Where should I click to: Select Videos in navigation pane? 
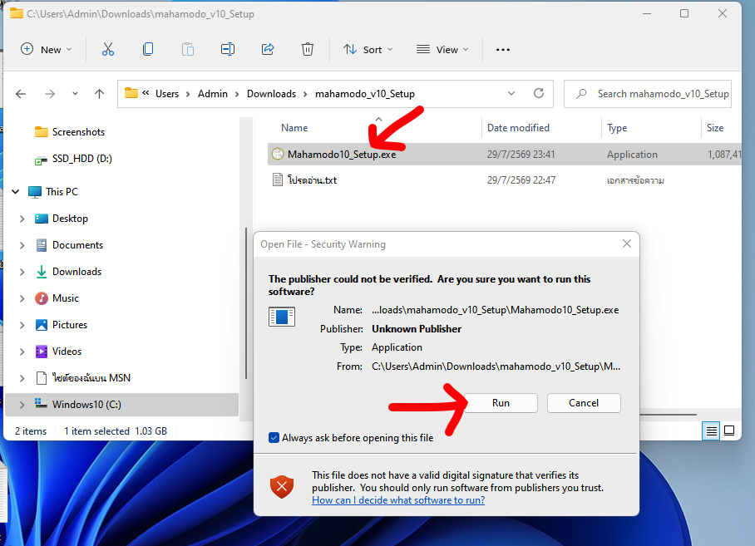coord(67,352)
